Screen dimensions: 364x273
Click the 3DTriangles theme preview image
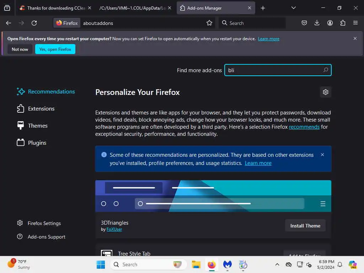point(213,196)
